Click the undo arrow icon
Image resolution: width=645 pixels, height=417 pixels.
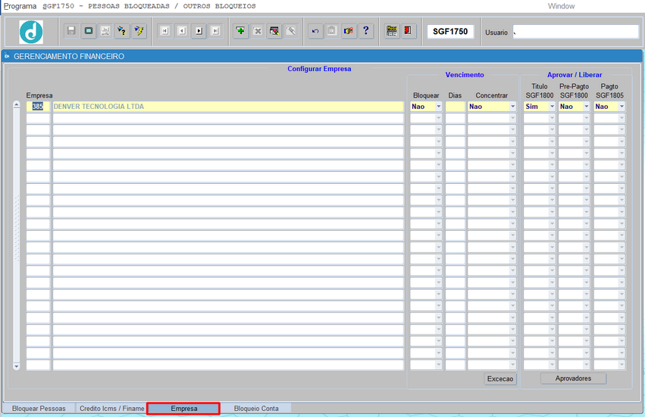pyautogui.click(x=315, y=31)
